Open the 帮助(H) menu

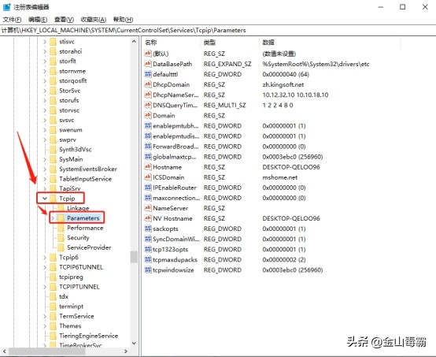click(123, 20)
